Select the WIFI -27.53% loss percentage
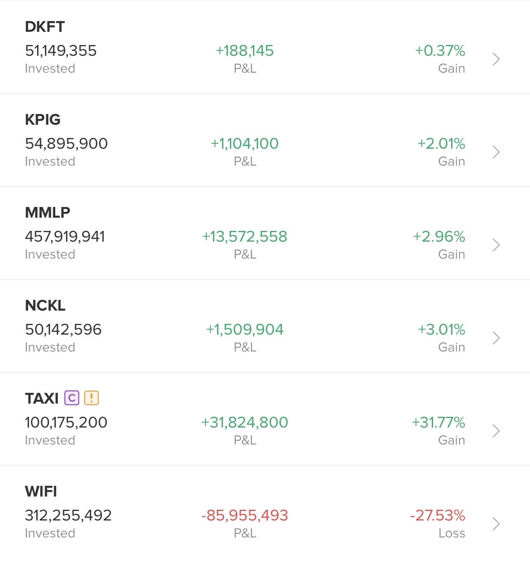530x568 pixels. click(438, 515)
